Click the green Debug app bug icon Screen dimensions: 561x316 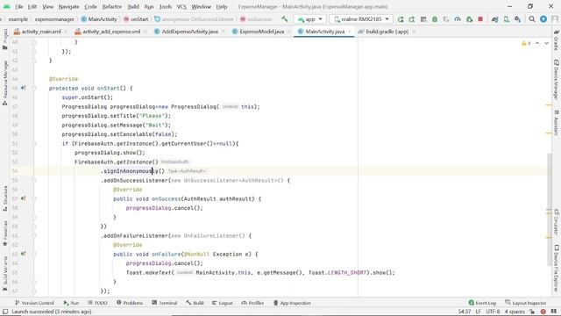pos(435,19)
